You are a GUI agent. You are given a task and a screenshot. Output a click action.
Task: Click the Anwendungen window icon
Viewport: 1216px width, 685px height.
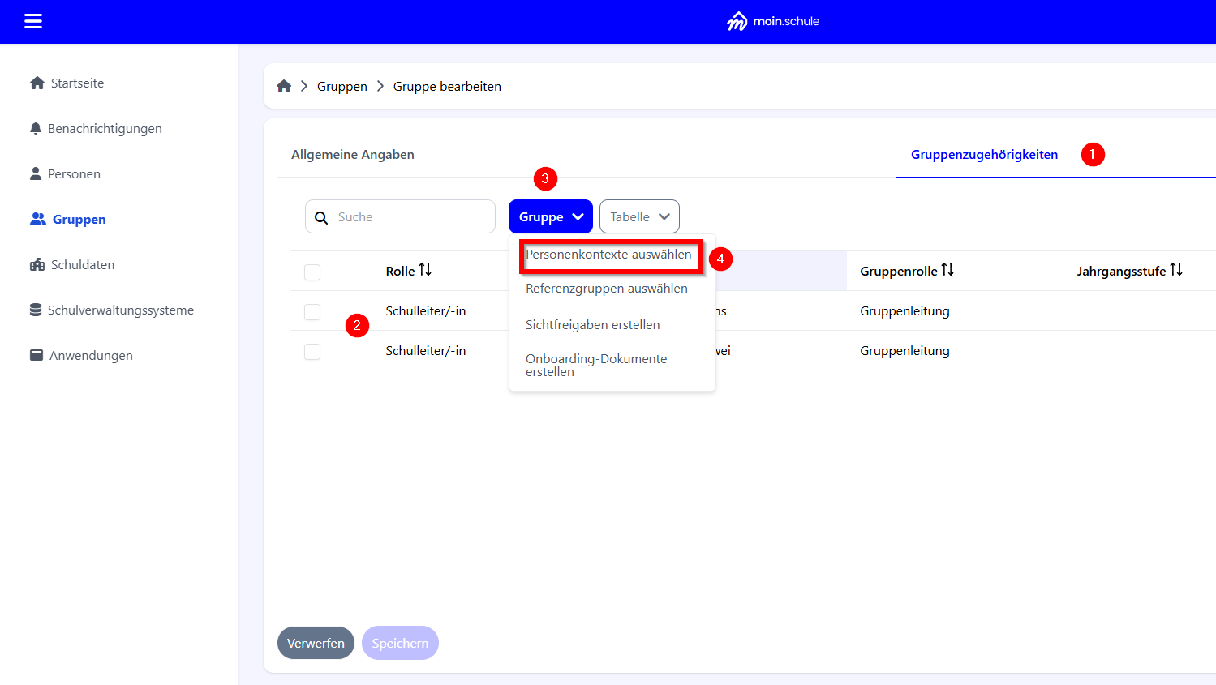coord(37,356)
